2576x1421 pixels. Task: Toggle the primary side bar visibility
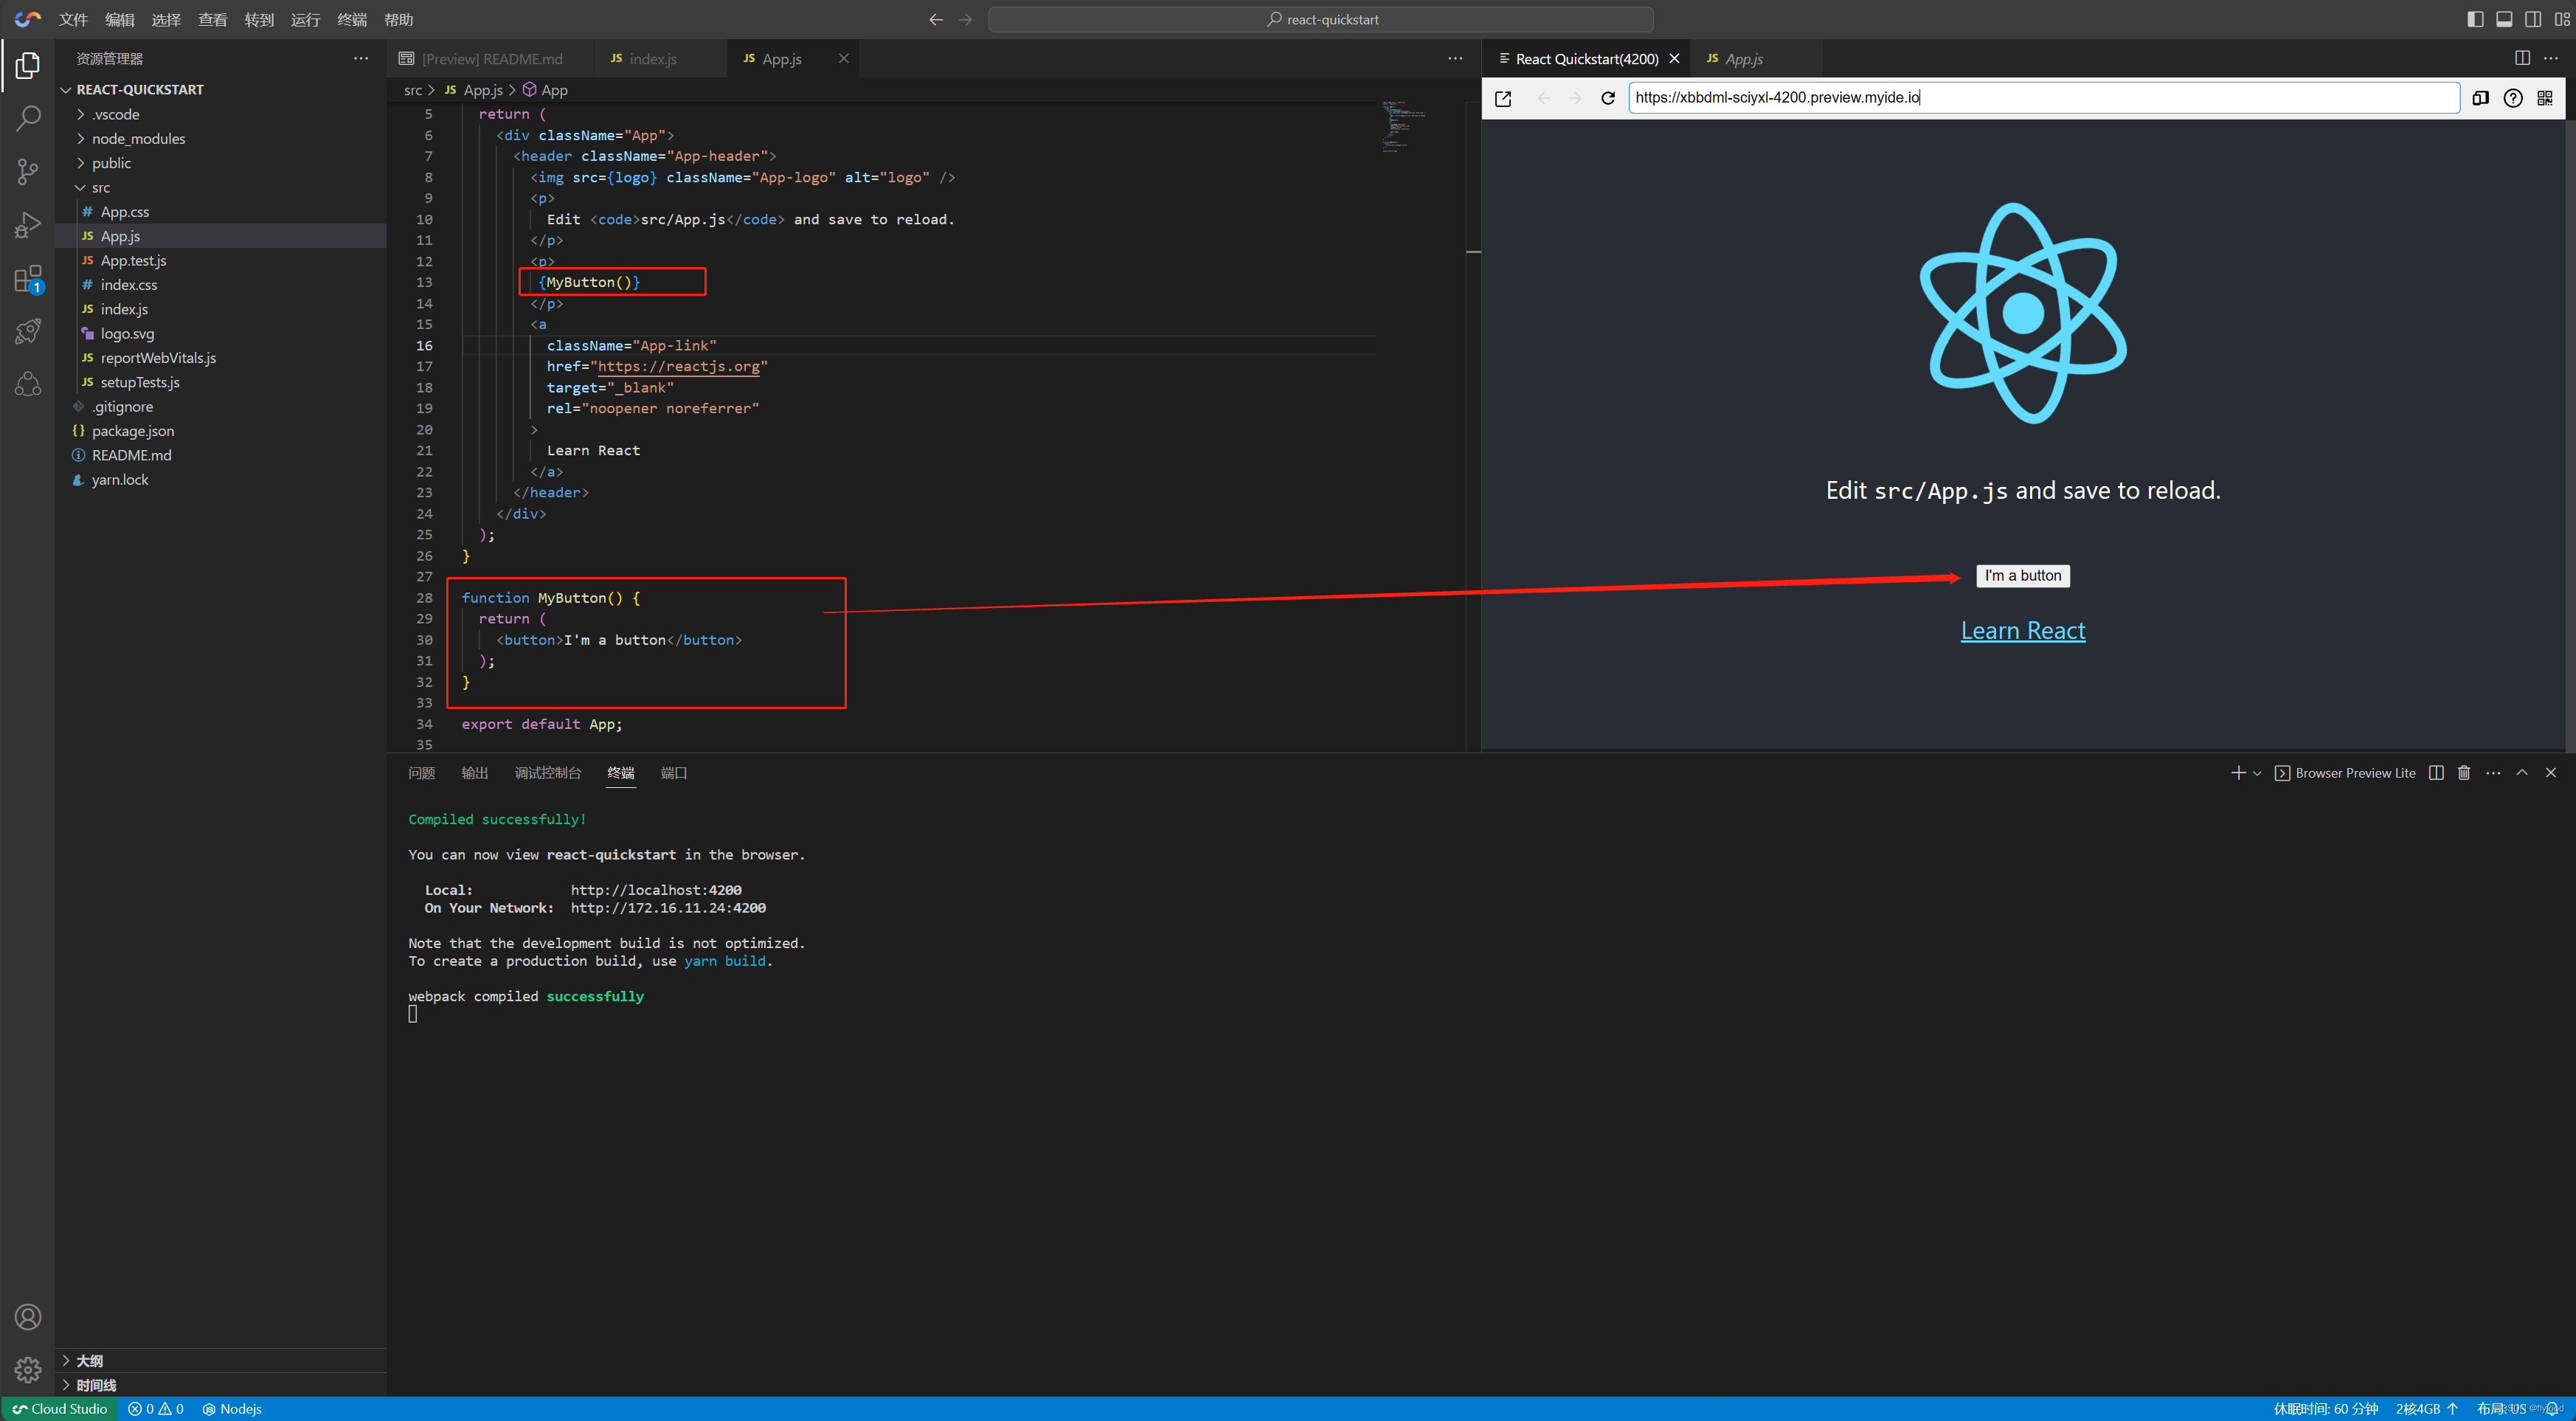(x=2475, y=19)
